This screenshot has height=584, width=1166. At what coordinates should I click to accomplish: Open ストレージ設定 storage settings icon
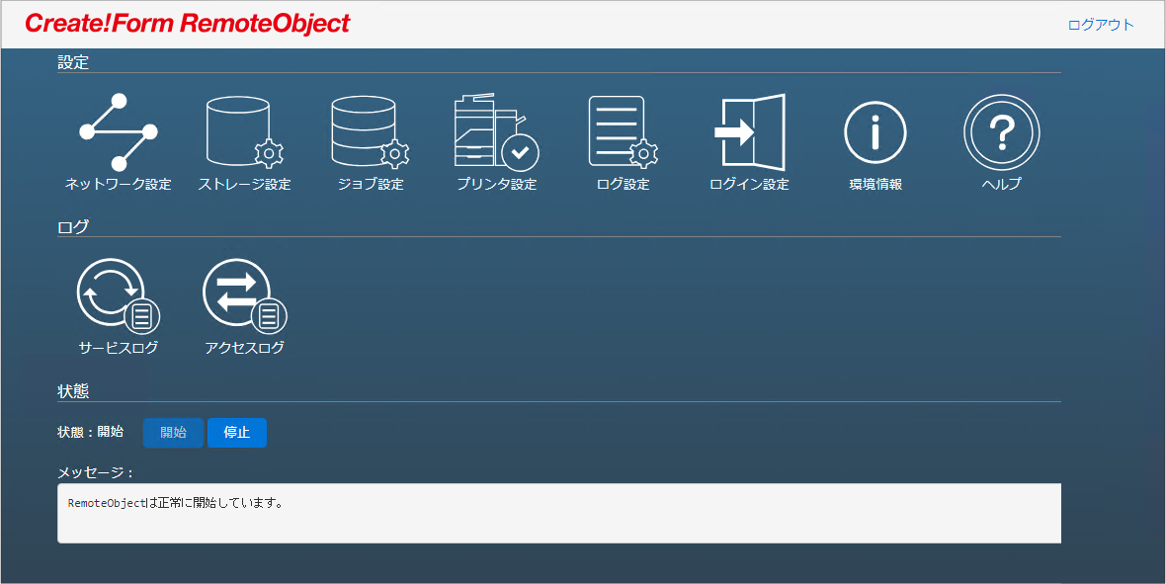pyautogui.click(x=245, y=133)
